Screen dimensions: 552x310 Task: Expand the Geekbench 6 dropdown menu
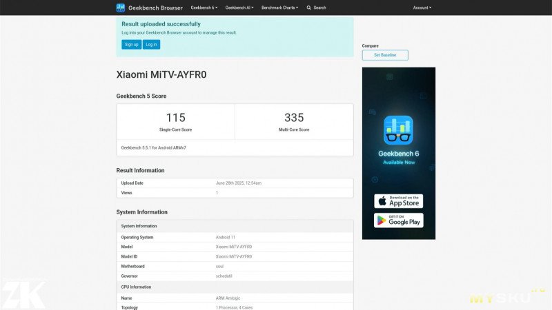coord(204,8)
